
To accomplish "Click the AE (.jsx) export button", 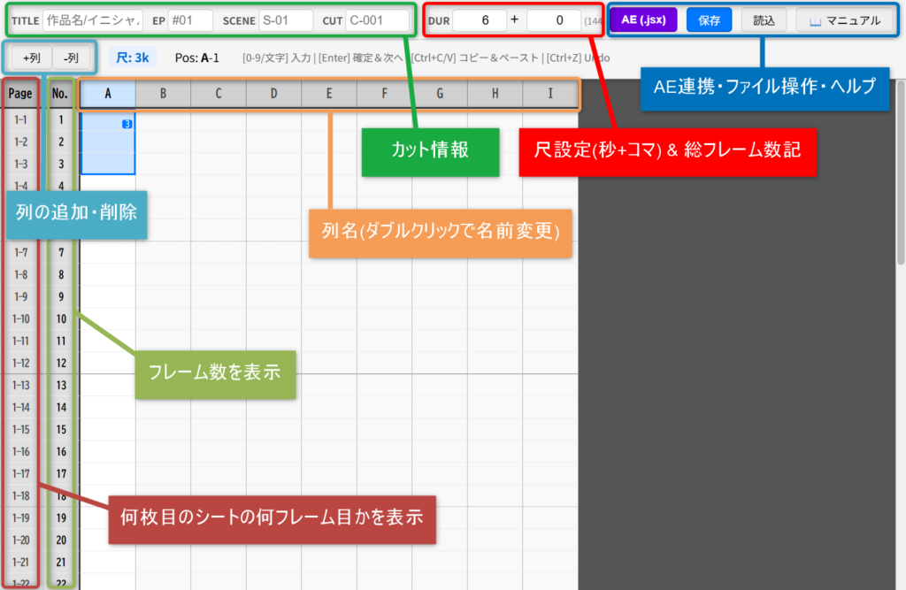I will pyautogui.click(x=643, y=20).
